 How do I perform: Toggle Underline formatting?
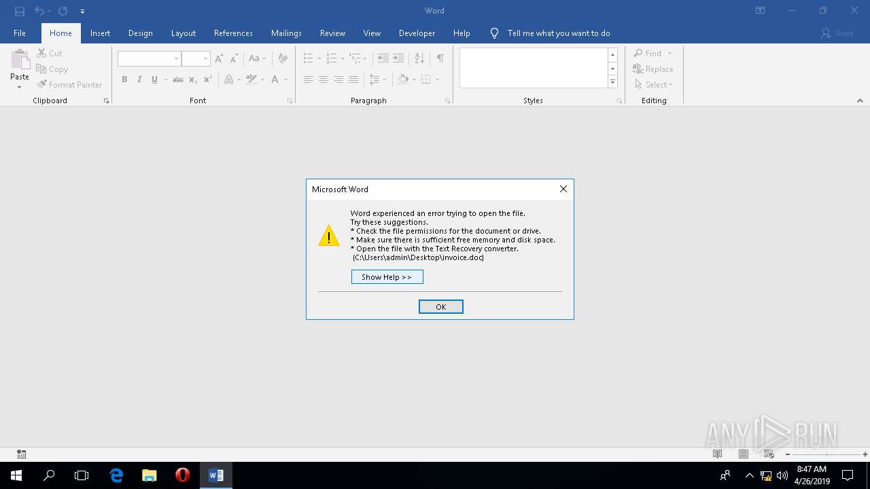pyautogui.click(x=154, y=79)
